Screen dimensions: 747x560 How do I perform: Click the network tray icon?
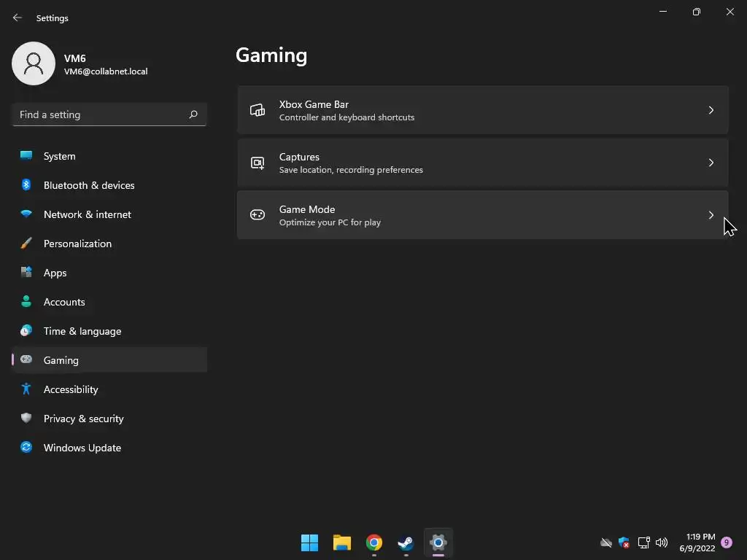643,542
